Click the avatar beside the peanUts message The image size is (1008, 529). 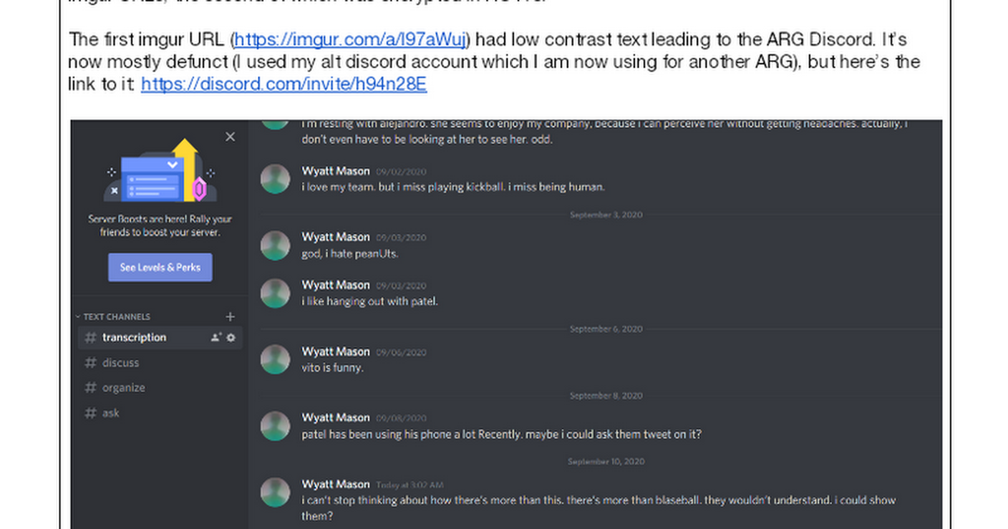(275, 245)
